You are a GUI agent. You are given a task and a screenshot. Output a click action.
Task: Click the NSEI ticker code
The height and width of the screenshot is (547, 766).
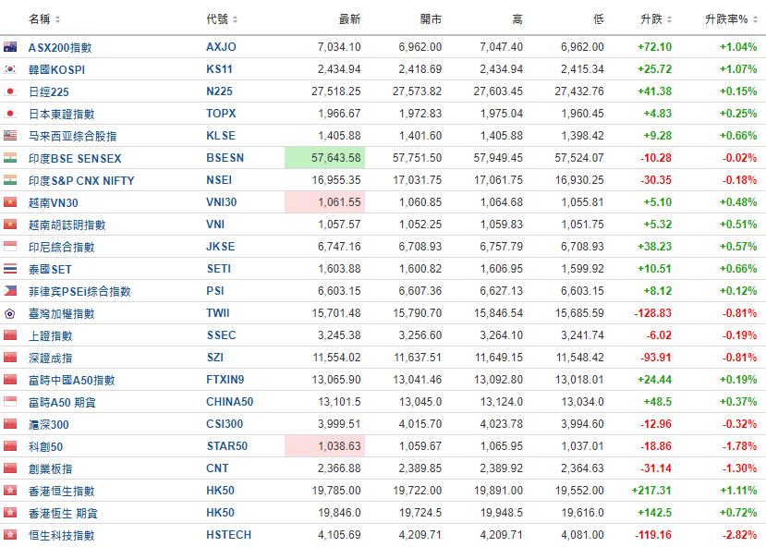(219, 180)
